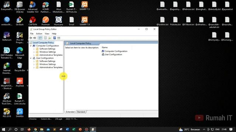Open the weather widget showing 26°C Berawan
This screenshot has height=132, width=236.
pos(189,129)
